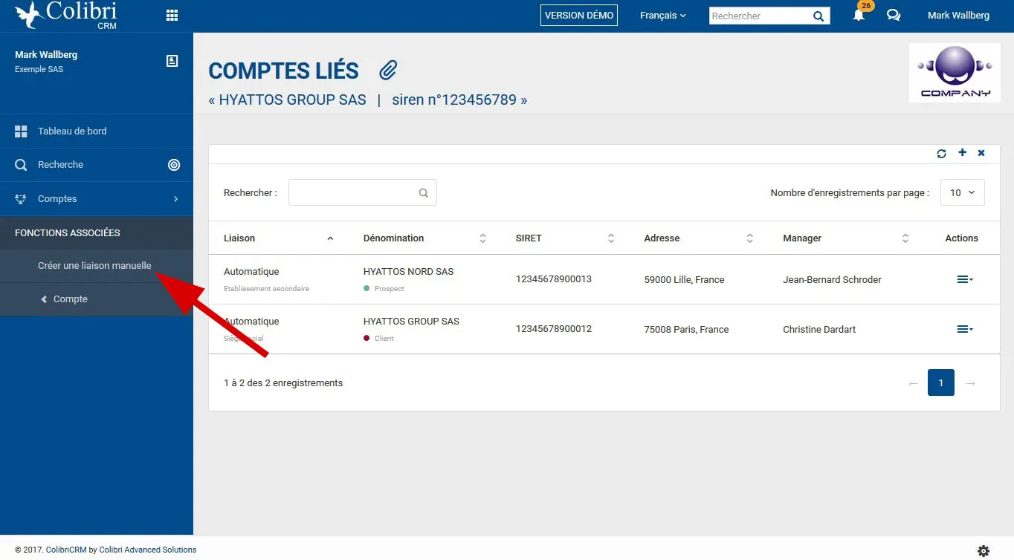Sort by Liaison column
The height and width of the screenshot is (560, 1014).
[279, 238]
